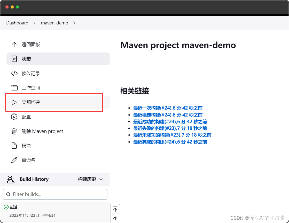Click the Build History heading
Image resolution: width=289 pixels, height=223 pixels.
34,179
